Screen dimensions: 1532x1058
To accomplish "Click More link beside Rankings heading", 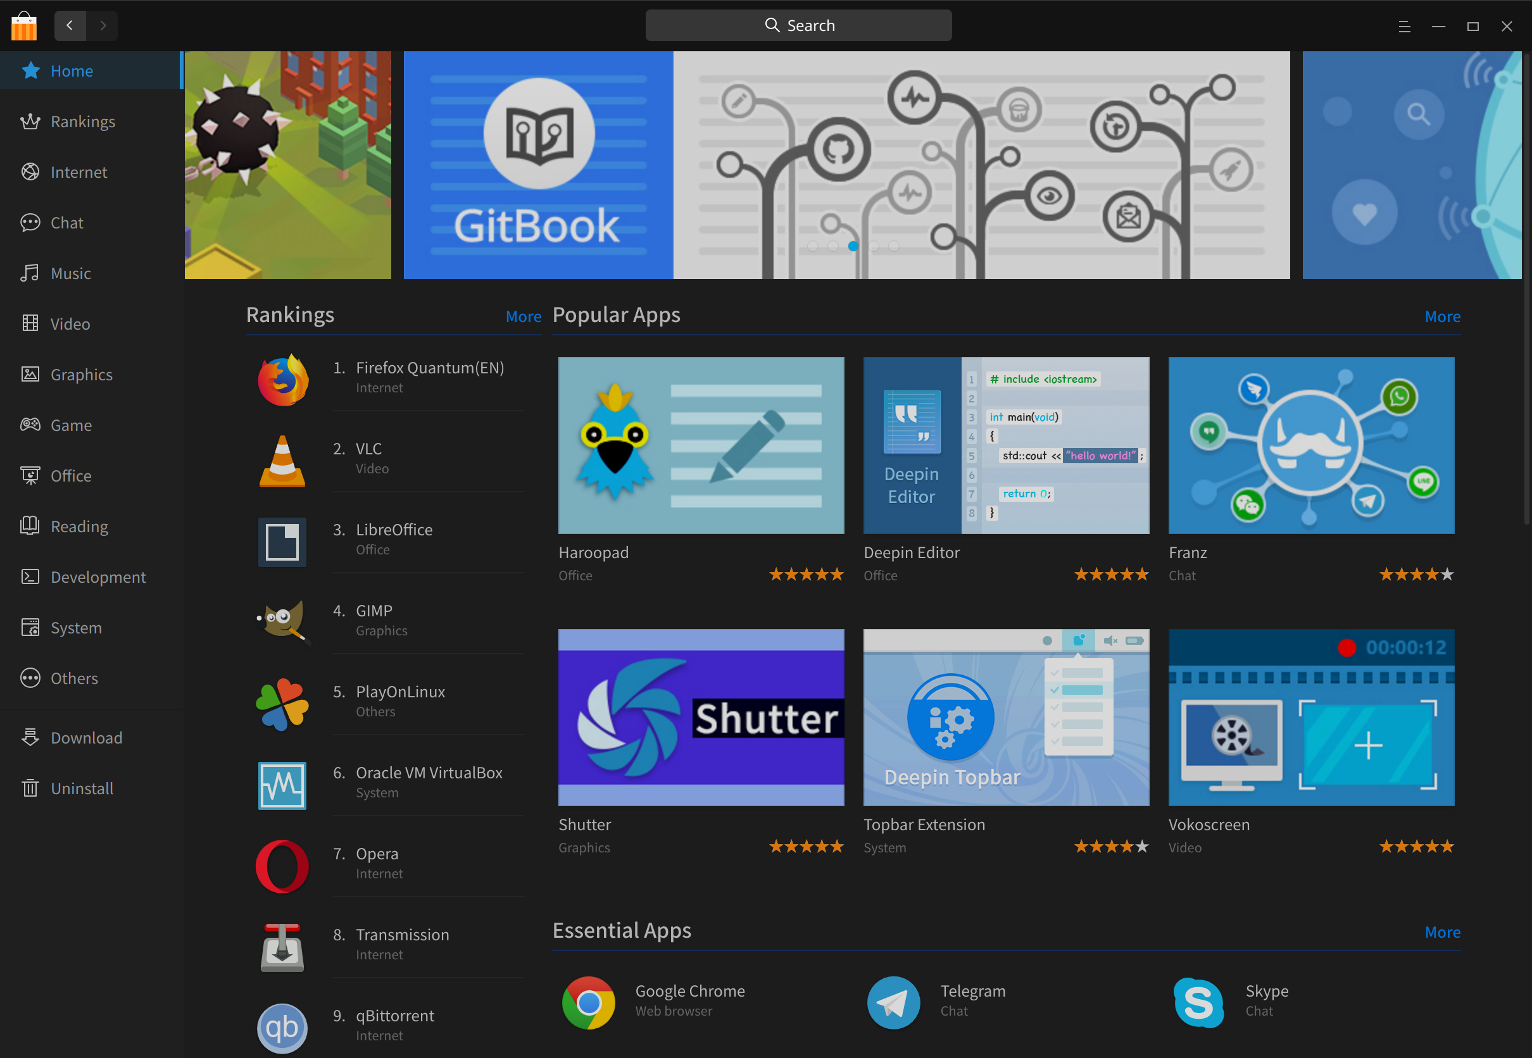I will [524, 317].
